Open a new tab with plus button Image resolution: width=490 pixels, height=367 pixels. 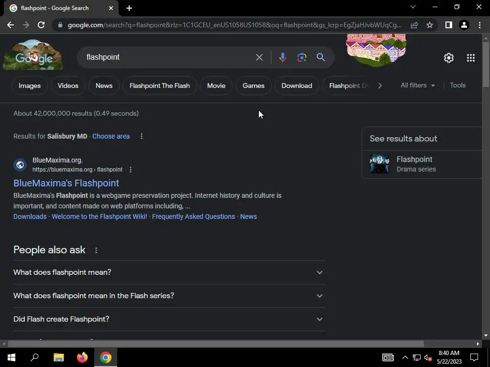coord(129,8)
